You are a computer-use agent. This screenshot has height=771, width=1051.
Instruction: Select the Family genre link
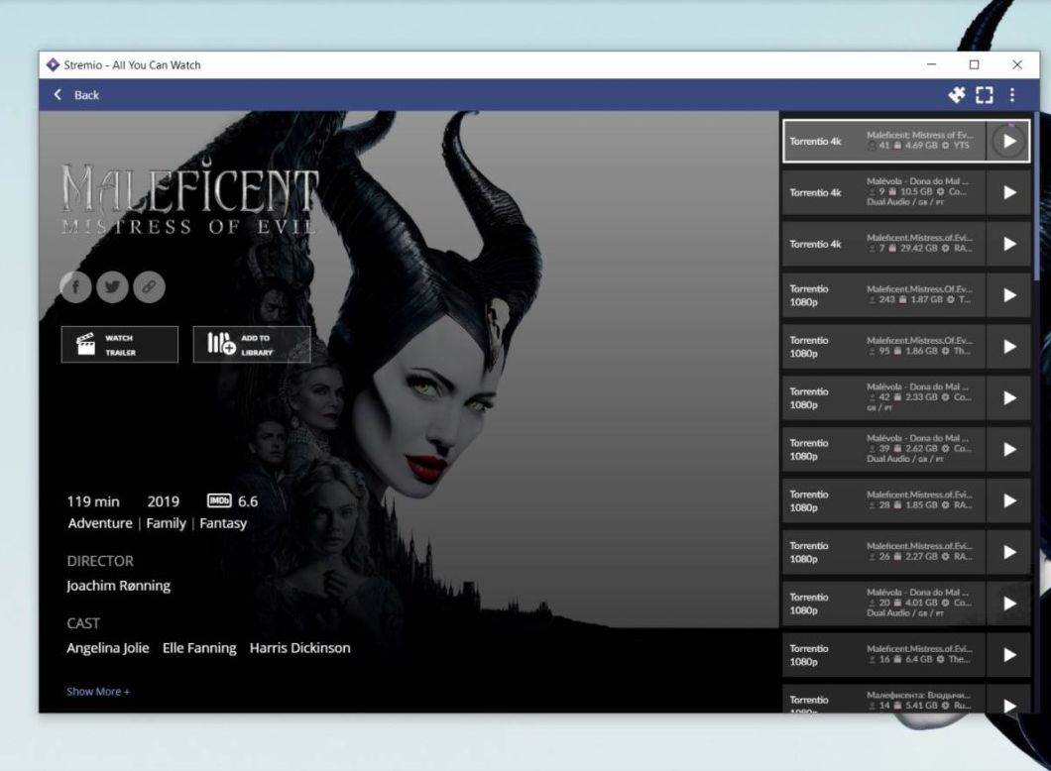[166, 523]
